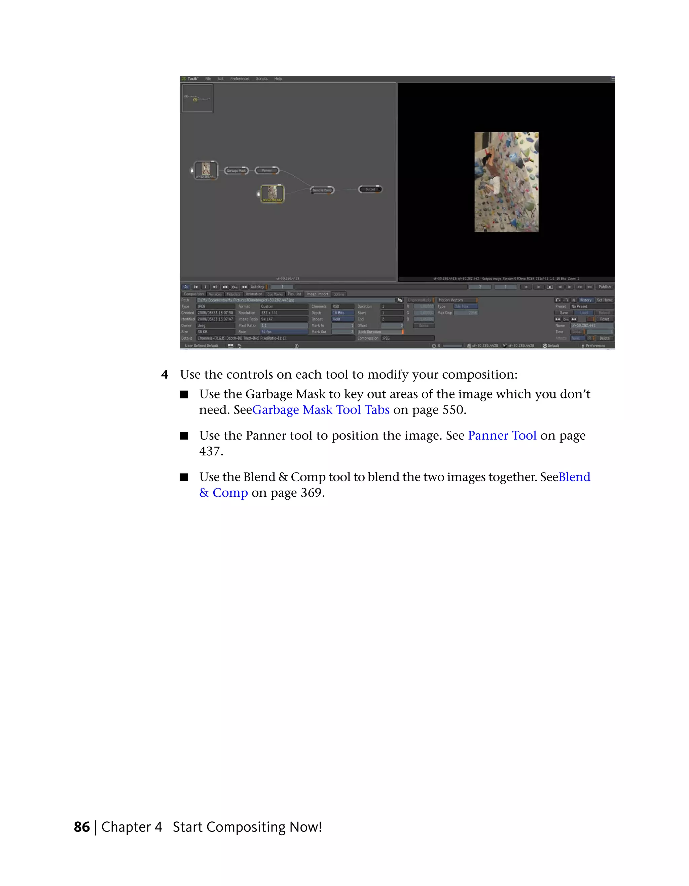Viewport: 689px width, 886px height.
Task: Open the Cue Marks tab
Action: [275, 294]
